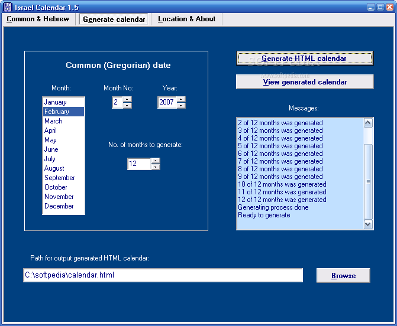Select June in the month list

(x=63, y=149)
